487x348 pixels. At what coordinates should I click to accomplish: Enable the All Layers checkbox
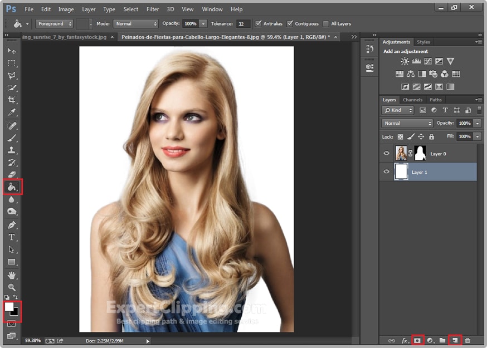tap(326, 24)
